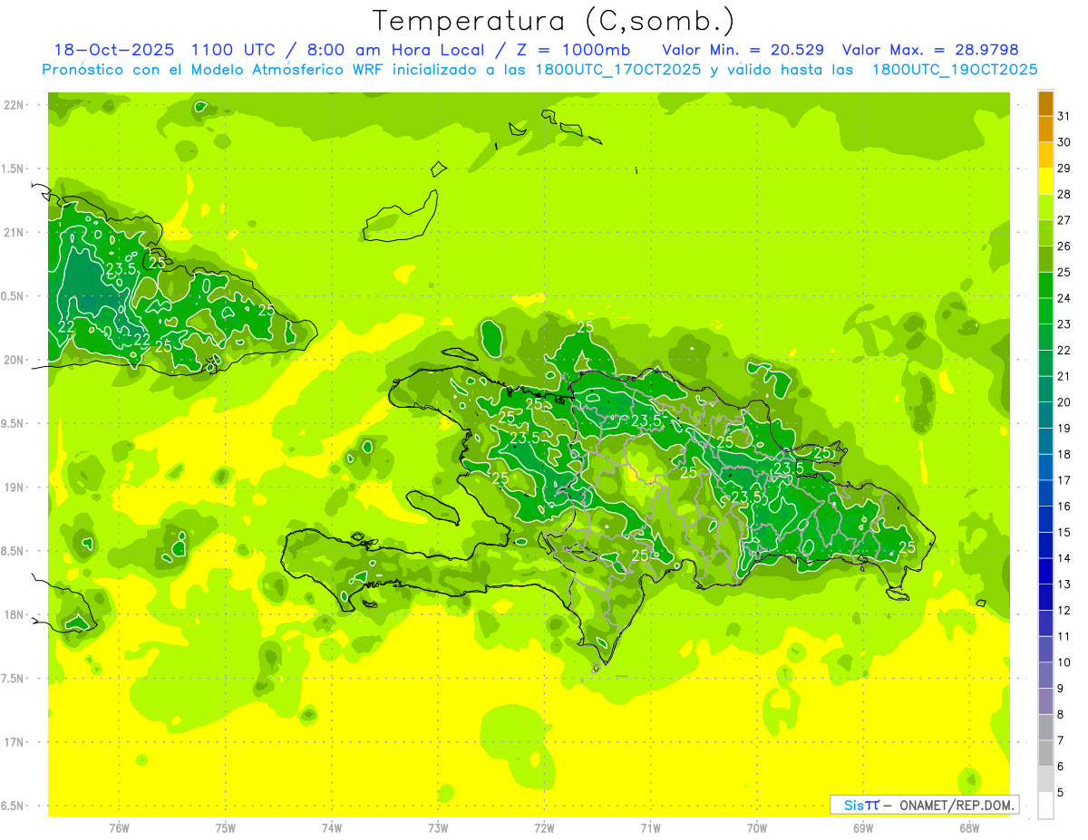1088x840 pixels.
Task: Click the yellow legend swatch between 28 and 29
Action: [1045, 181]
